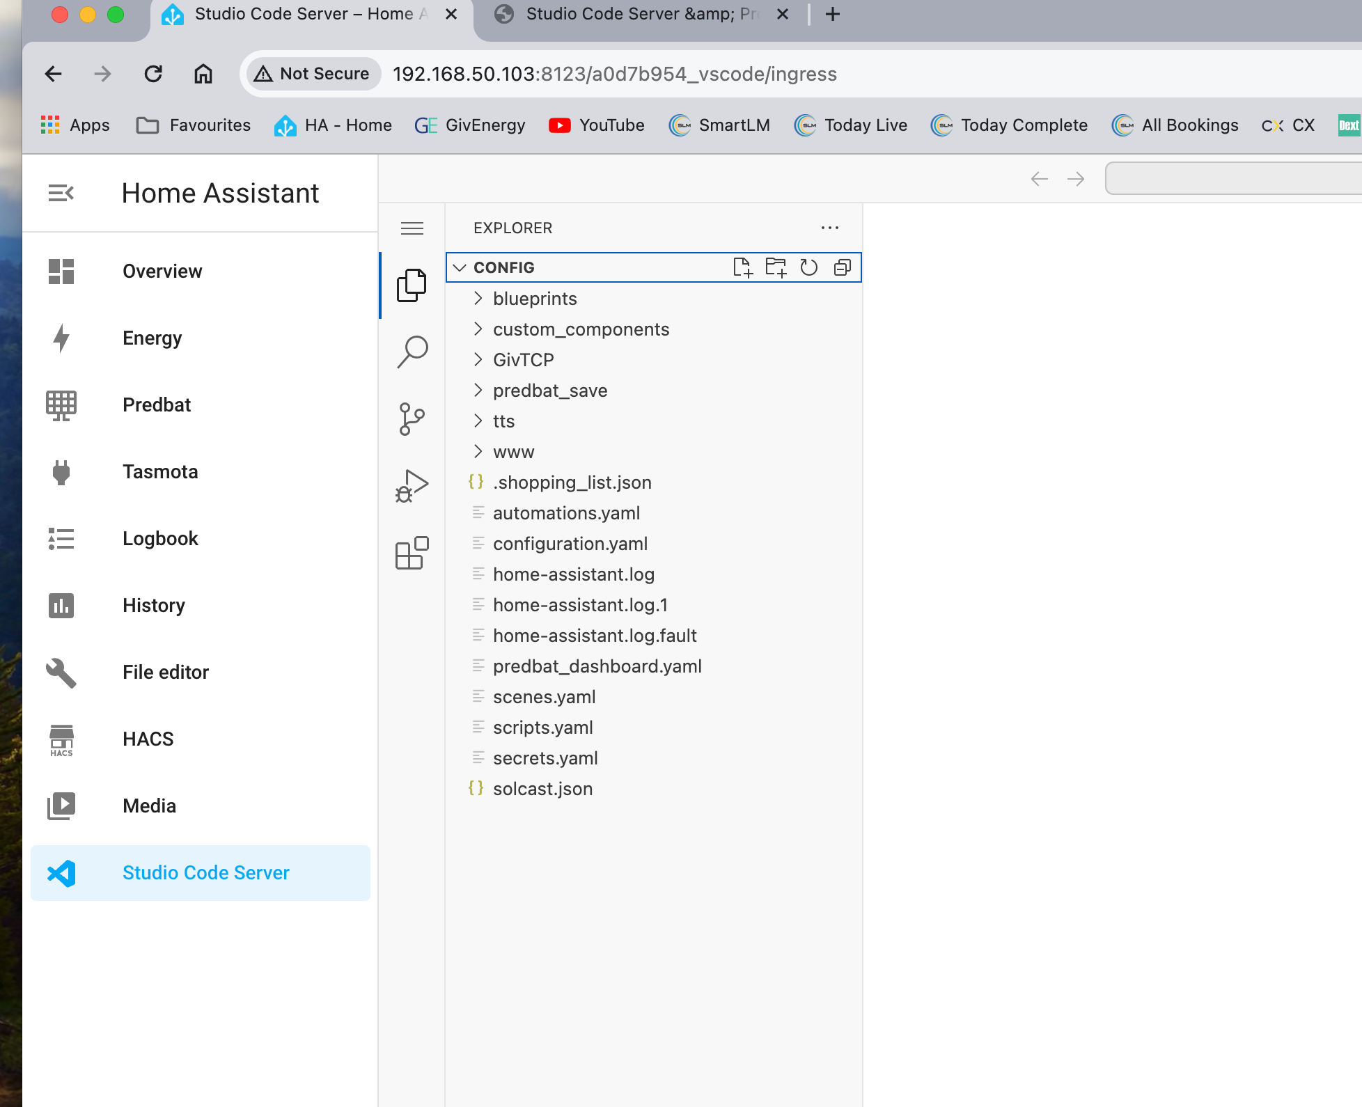The image size is (1362, 1107).
Task: Open the Explorer view in activity bar
Action: (412, 285)
